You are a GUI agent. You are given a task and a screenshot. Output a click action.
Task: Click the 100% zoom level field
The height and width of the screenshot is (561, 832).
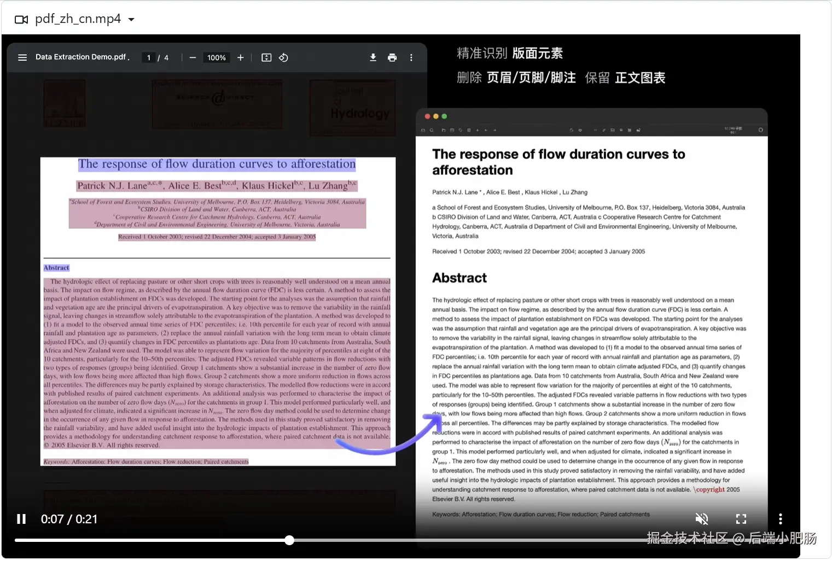point(217,57)
